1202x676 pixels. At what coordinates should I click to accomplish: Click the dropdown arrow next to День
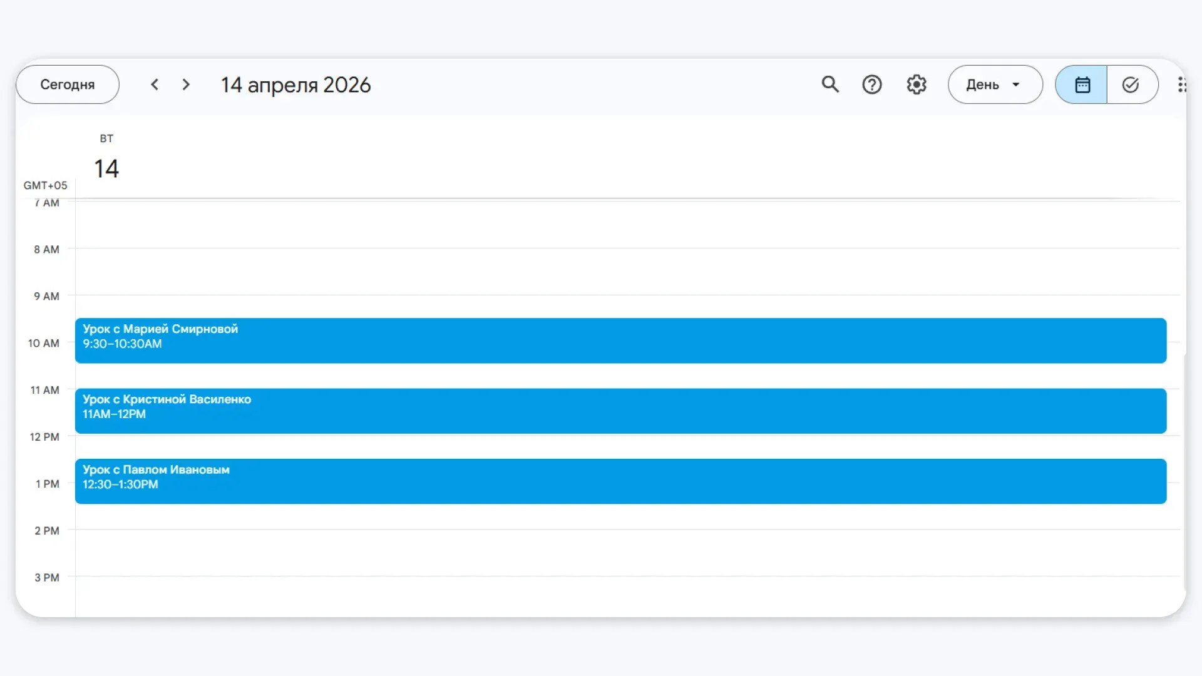click(x=1016, y=84)
